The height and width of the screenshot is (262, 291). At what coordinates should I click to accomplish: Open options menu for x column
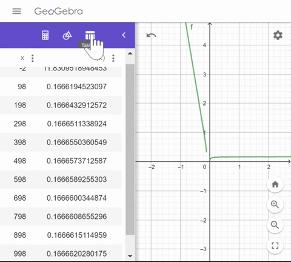(x=33, y=58)
